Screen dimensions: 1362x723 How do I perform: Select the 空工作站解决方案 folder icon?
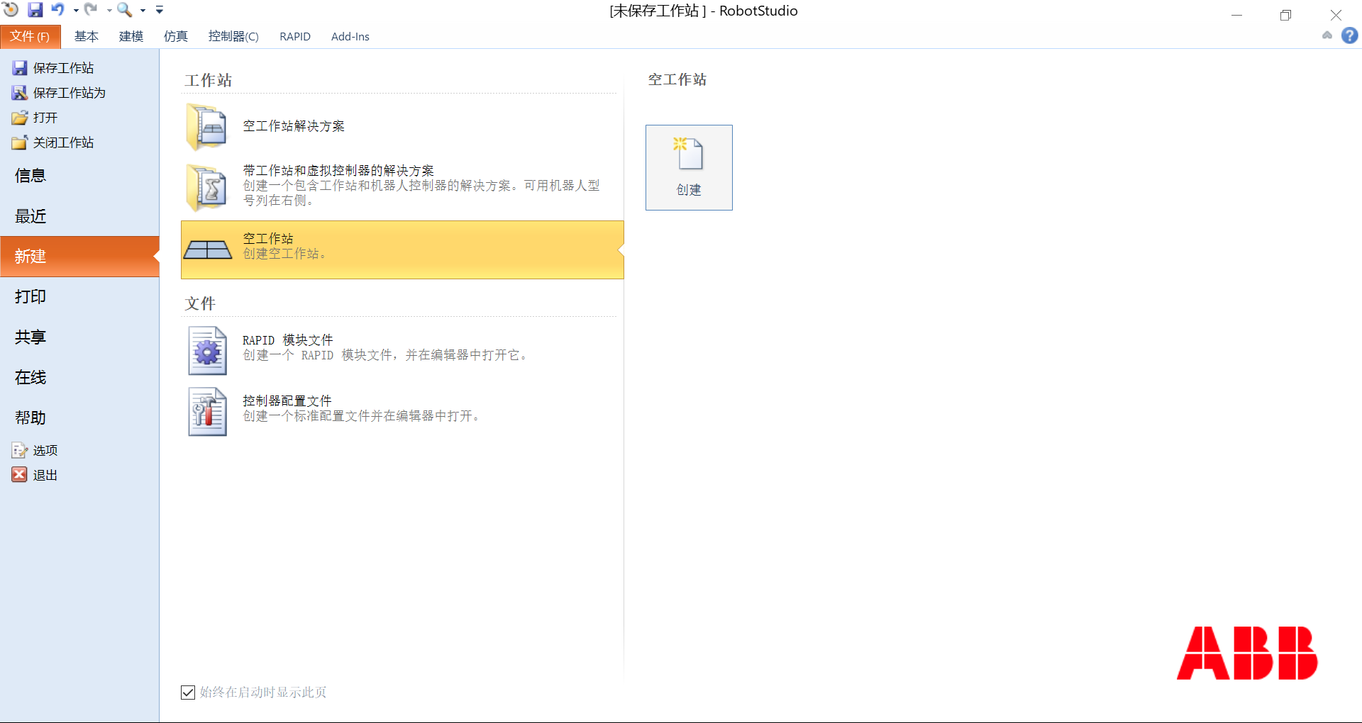tap(206, 127)
